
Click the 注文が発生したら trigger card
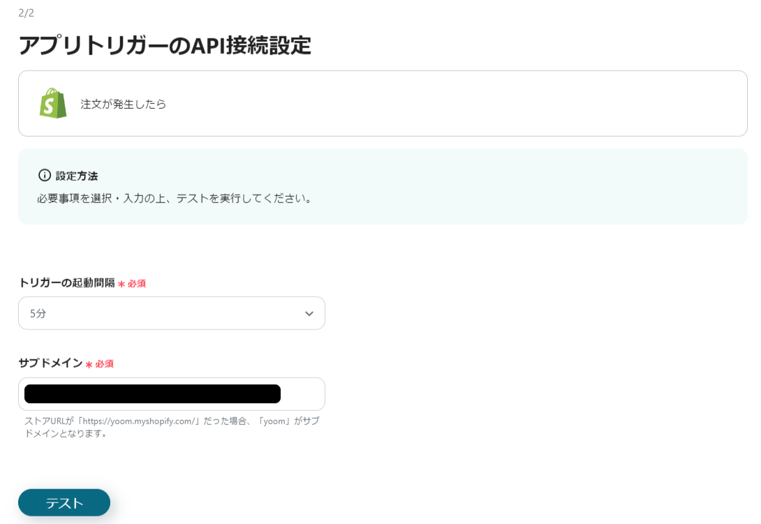383,103
